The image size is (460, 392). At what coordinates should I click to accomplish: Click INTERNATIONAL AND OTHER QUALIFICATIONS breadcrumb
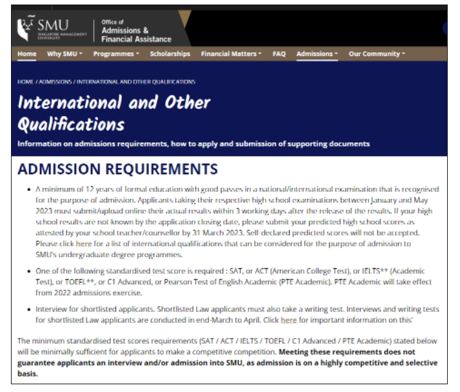136,82
